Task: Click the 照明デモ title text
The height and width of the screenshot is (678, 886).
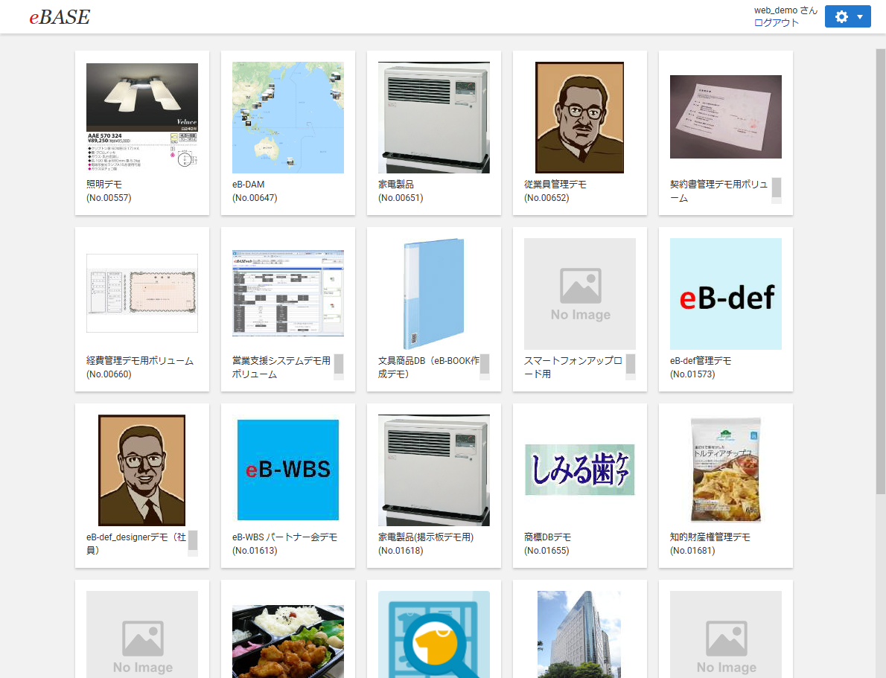Action: [x=104, y=184]
